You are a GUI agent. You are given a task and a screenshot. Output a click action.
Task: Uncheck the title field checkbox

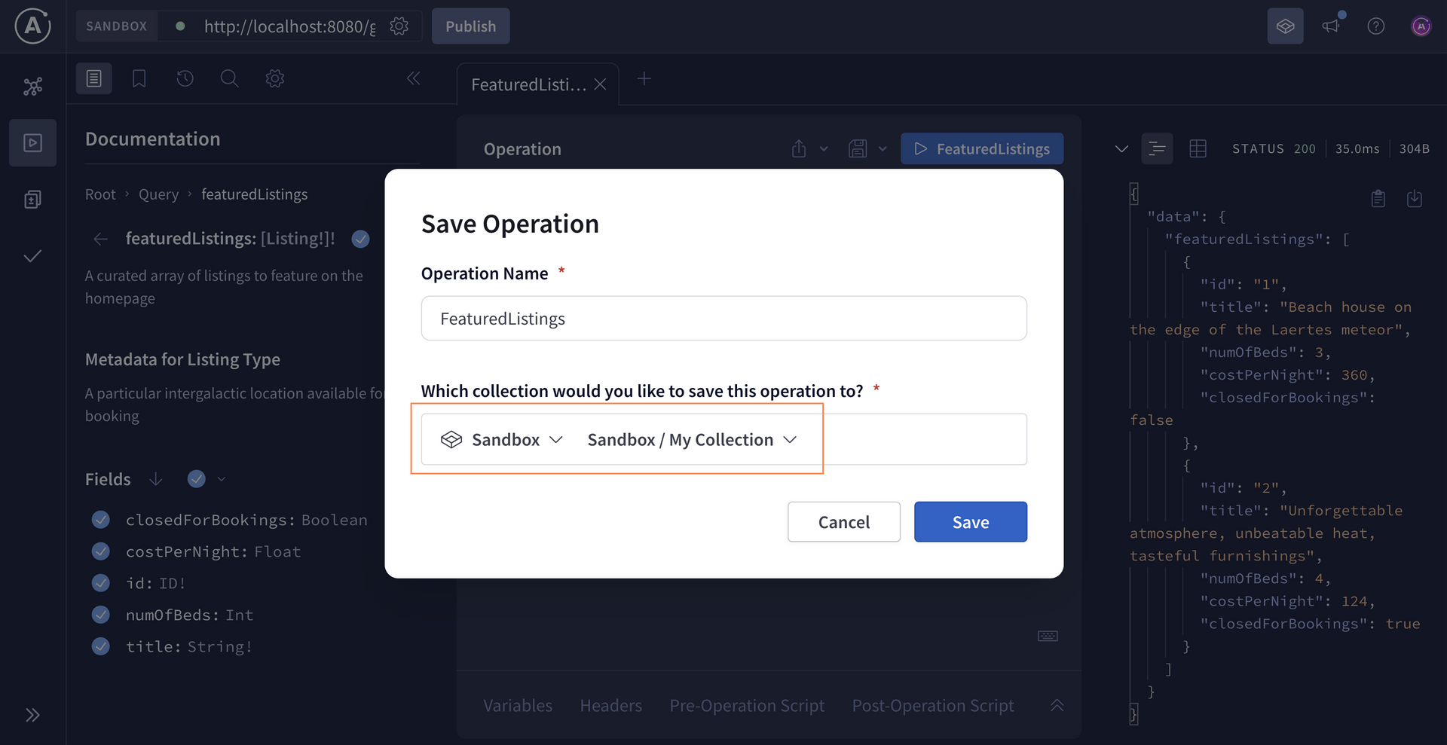100,646
